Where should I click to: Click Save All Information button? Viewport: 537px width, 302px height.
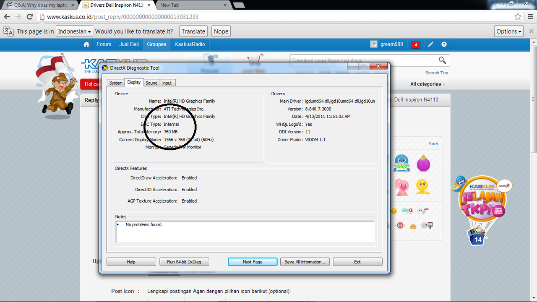point(305,262)
